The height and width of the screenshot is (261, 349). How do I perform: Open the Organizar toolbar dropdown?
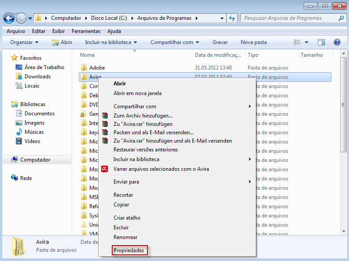24,42
